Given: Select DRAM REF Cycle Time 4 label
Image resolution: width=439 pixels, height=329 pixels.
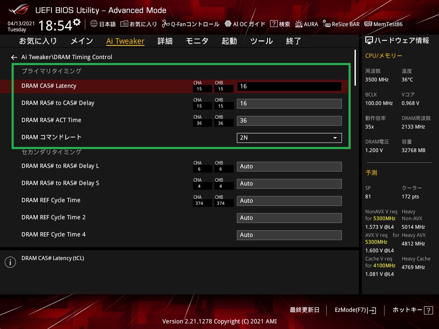Looking at the screenshot, I should pyautogui.click(x=54, y=234).
